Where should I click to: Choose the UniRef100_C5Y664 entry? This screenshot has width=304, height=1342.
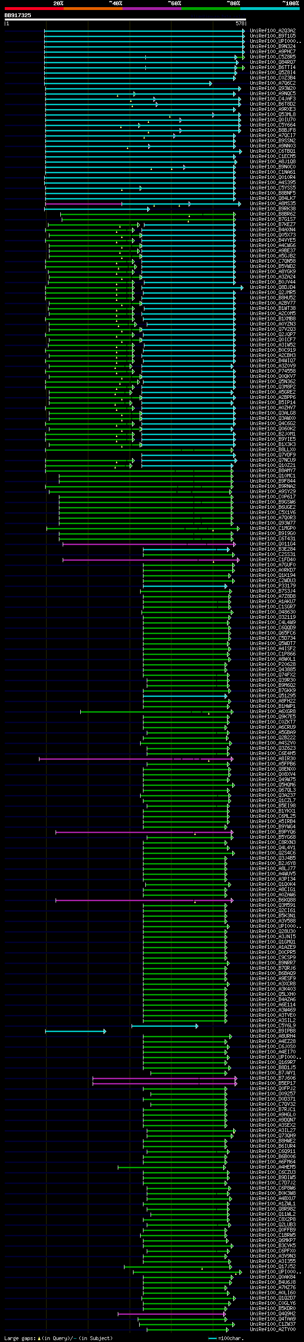tap(273, 125)
